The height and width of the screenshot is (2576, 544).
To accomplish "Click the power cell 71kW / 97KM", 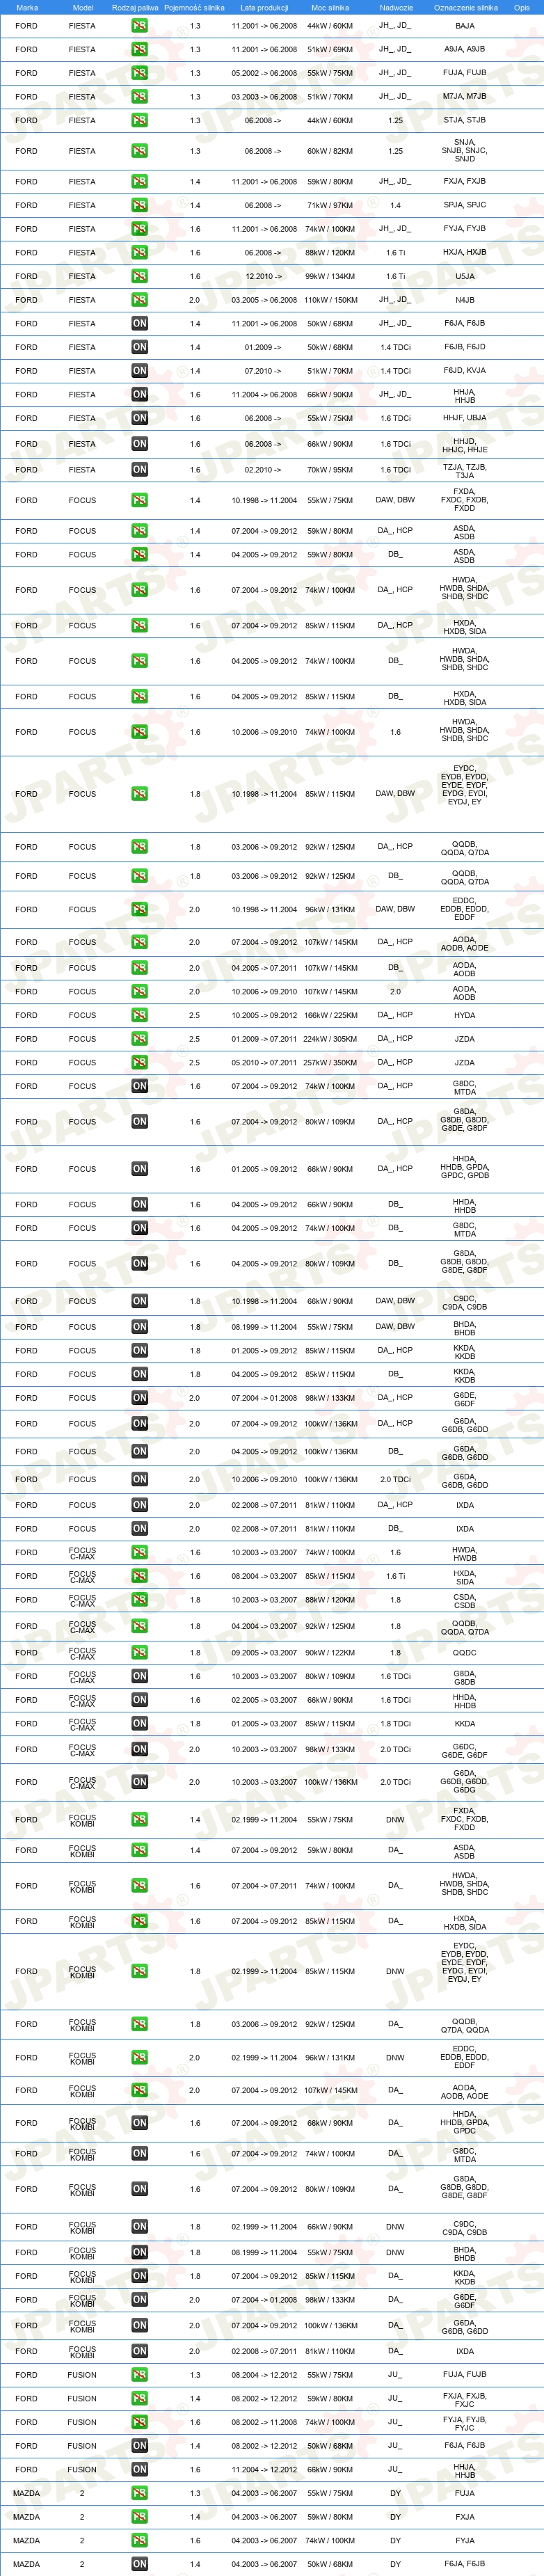I will pos(330,205).
